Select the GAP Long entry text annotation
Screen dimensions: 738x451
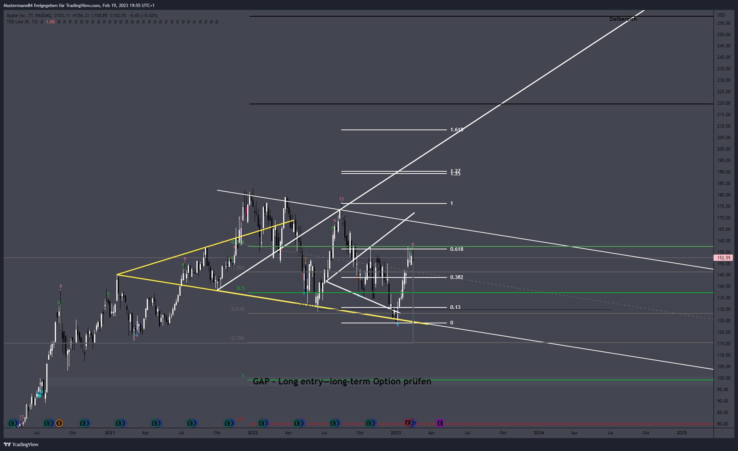342,381
